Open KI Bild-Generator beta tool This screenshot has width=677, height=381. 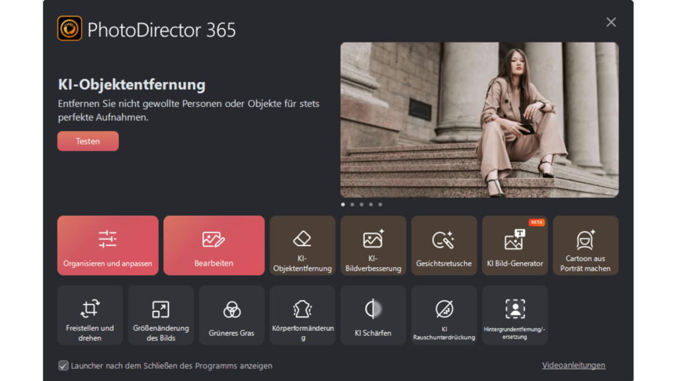coord(514,245)
